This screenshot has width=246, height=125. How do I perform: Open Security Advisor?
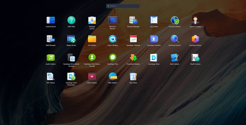point(175,20)
